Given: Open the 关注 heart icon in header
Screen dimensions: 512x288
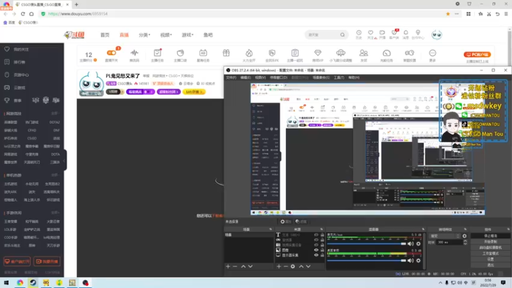Looking at the screenshot, I should click(371, 33).
